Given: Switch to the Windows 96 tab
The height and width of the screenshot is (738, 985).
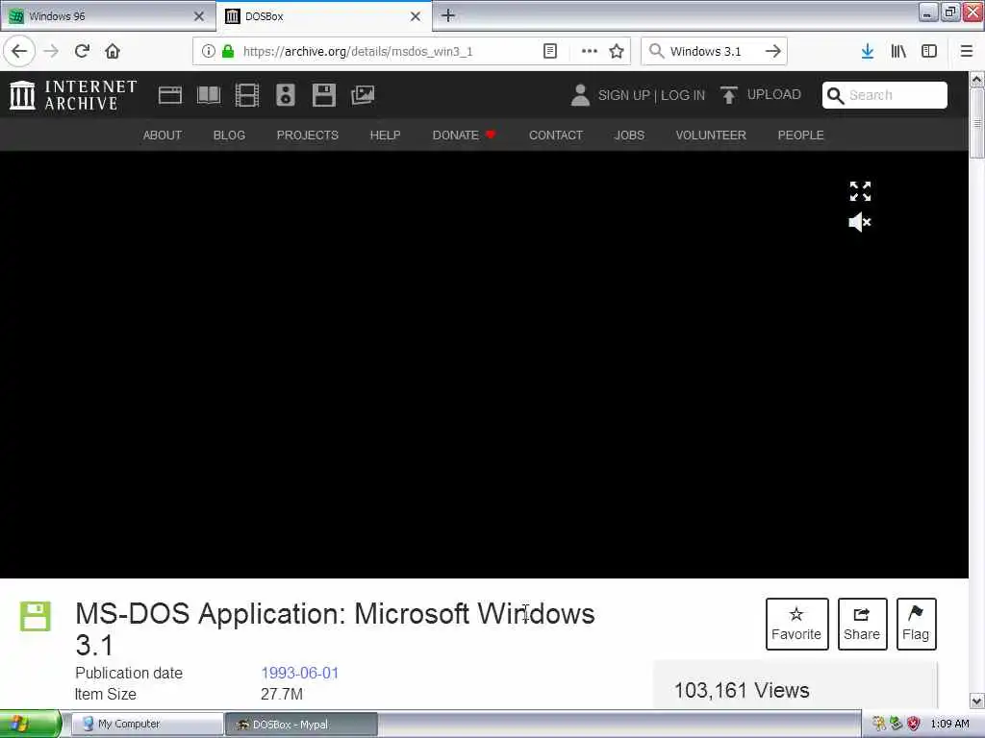Looking at the screenshot, I should click(x=107, y=16).
